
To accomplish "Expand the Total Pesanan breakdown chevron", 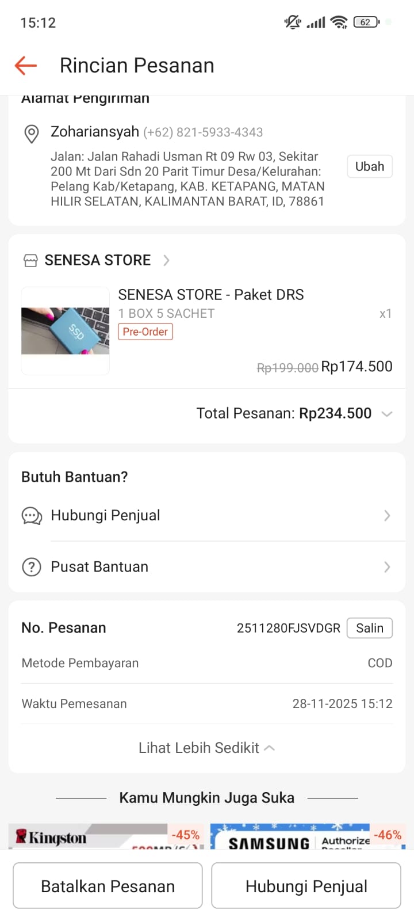I will [x=387, y=414].
